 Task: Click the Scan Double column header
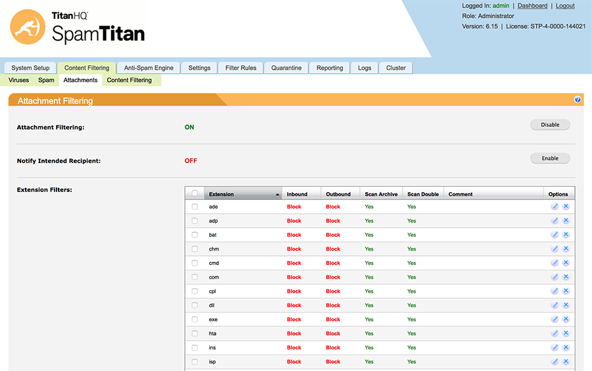[x=423, y=194]
